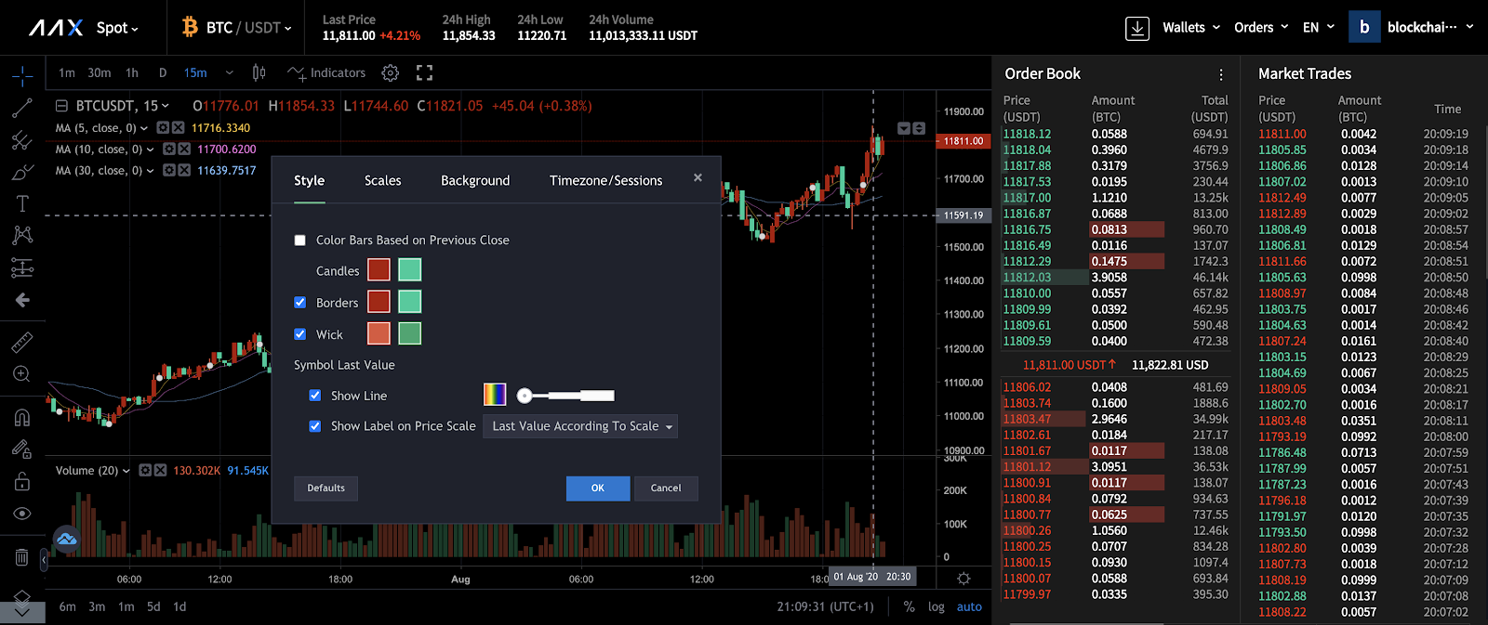Image resolution: width=1488 pixels, height=625 pixels.
Task: Open settings for MA (5, close, 0)
Action: (163, 128)
